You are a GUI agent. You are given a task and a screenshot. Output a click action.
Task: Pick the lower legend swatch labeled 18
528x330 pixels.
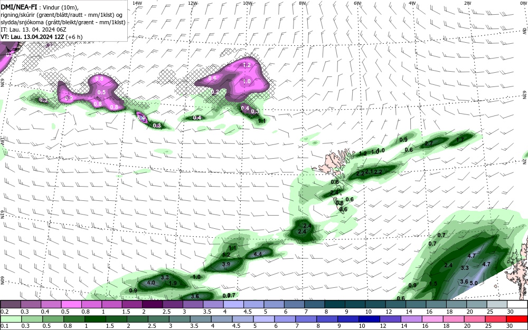point(454,318)
